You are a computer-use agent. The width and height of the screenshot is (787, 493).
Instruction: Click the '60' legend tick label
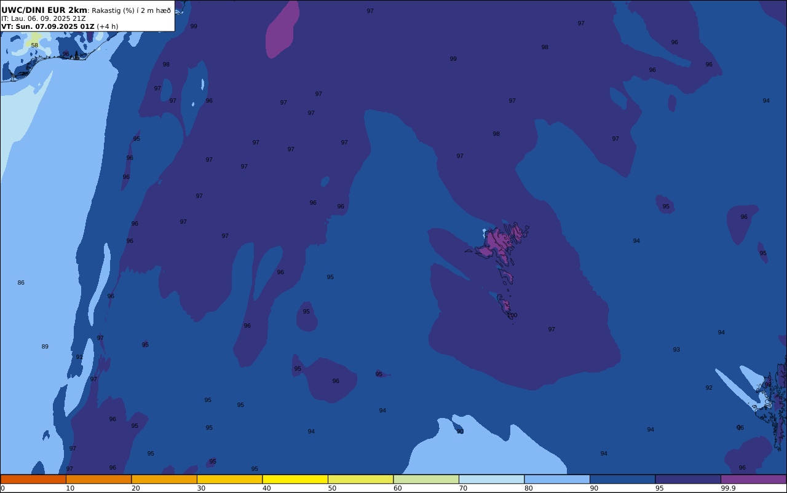398,488
